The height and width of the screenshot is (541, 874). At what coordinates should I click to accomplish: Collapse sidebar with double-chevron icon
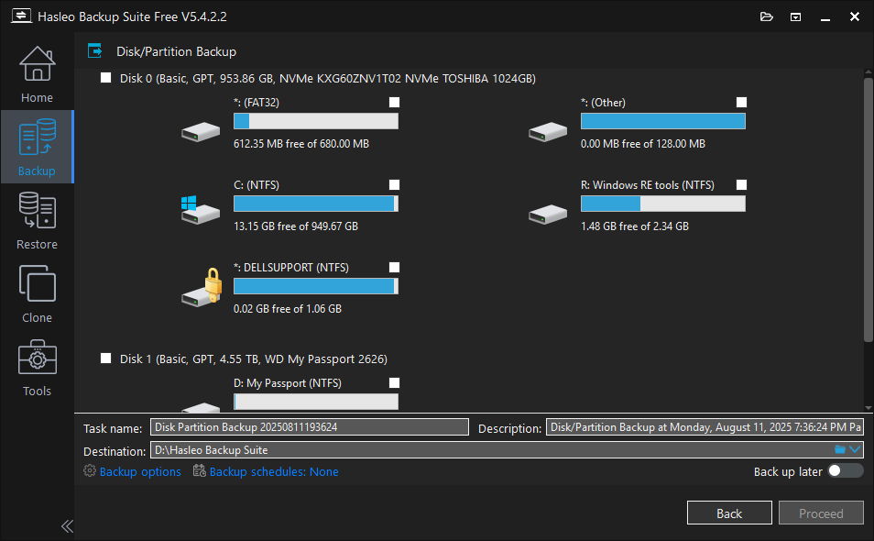(67, 526)
